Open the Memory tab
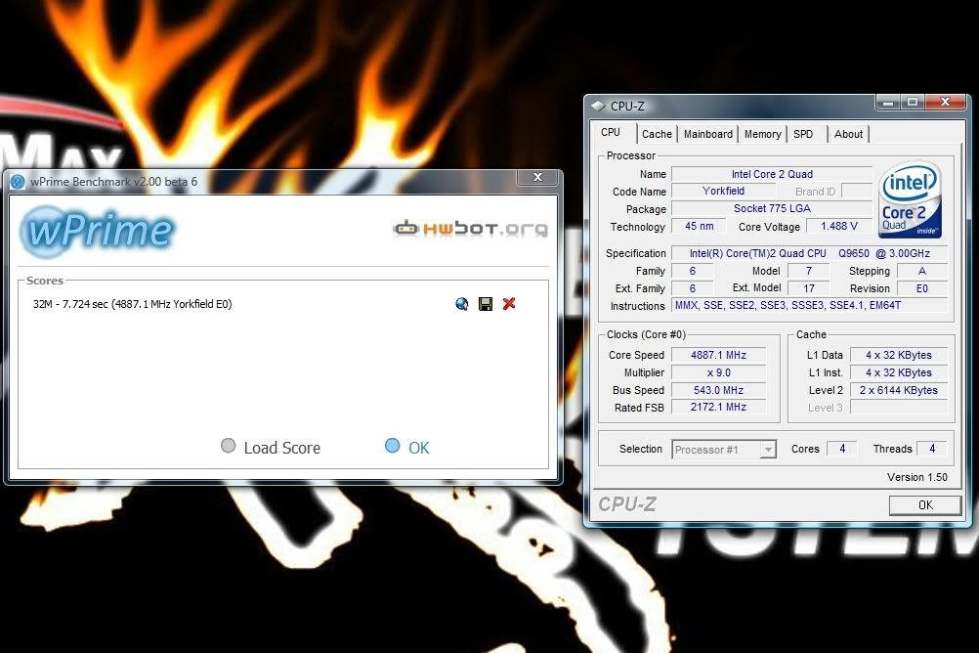979x653 pixels. 762,134
